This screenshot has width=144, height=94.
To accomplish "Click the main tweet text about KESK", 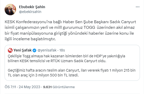I will coord(70,30).
